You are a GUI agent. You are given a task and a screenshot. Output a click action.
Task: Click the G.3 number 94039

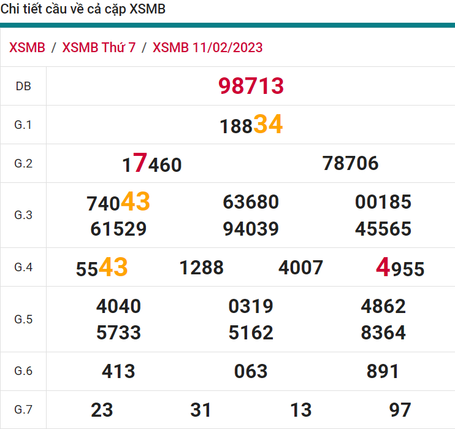pyautogui.click(x=251, y=229)
